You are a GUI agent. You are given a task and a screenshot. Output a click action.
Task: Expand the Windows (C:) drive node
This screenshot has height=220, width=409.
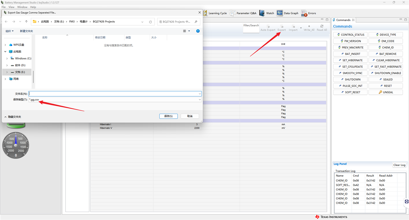point(7,59)
